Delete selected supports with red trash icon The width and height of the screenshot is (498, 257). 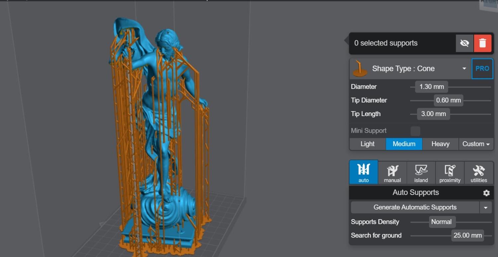482,43
